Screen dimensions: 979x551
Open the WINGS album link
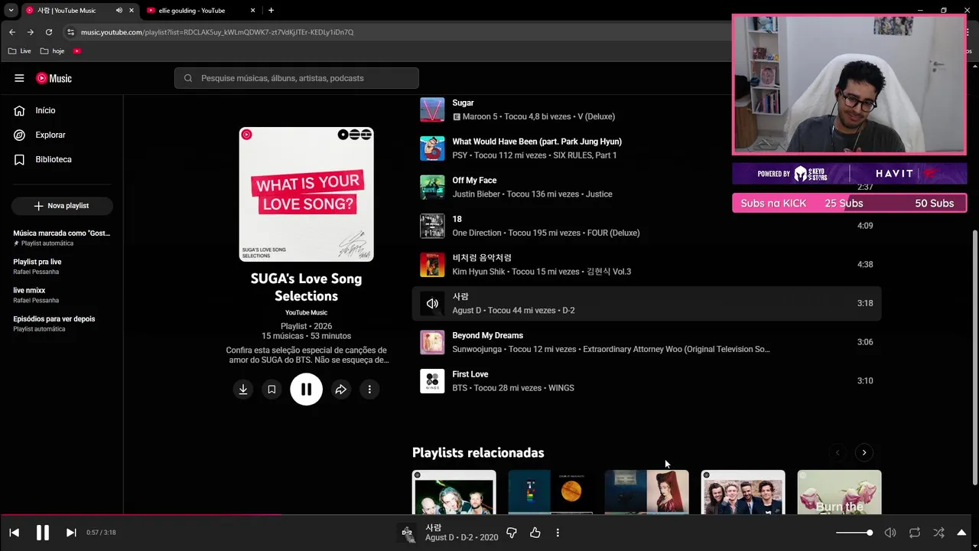(x=561, y=388)
